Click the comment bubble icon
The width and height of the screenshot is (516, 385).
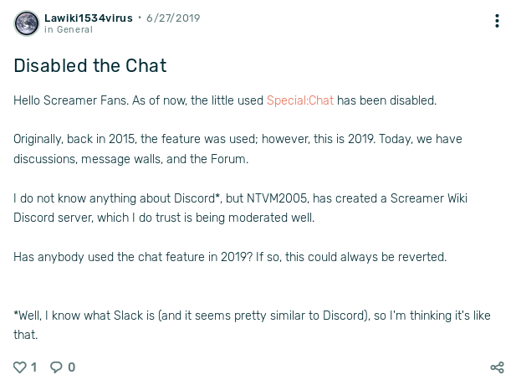(57, 367)
